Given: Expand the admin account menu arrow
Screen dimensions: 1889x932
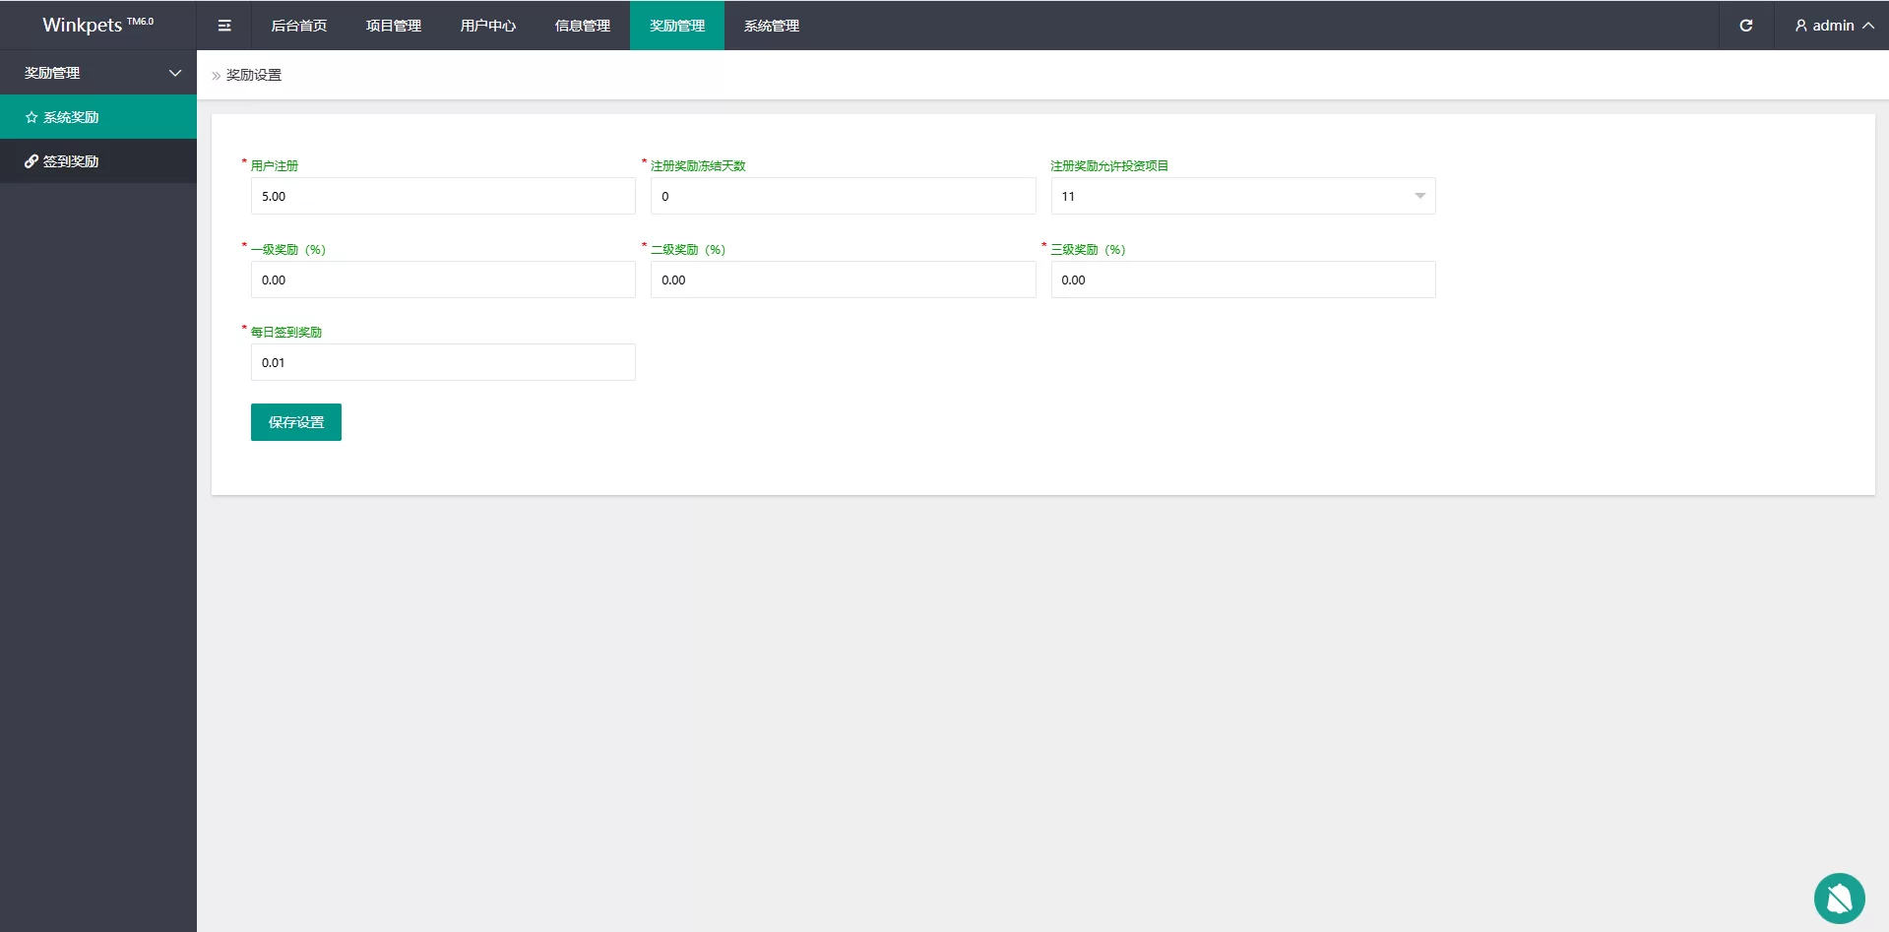Looking at the screenshot, I should click(x=1867, y=26).
